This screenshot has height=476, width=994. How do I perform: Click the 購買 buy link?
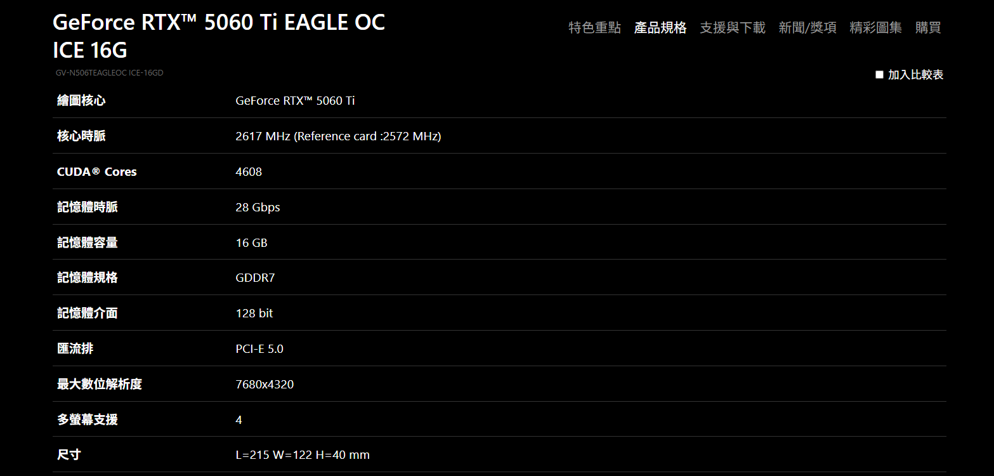pyautogui.click(x=928, y=27)
